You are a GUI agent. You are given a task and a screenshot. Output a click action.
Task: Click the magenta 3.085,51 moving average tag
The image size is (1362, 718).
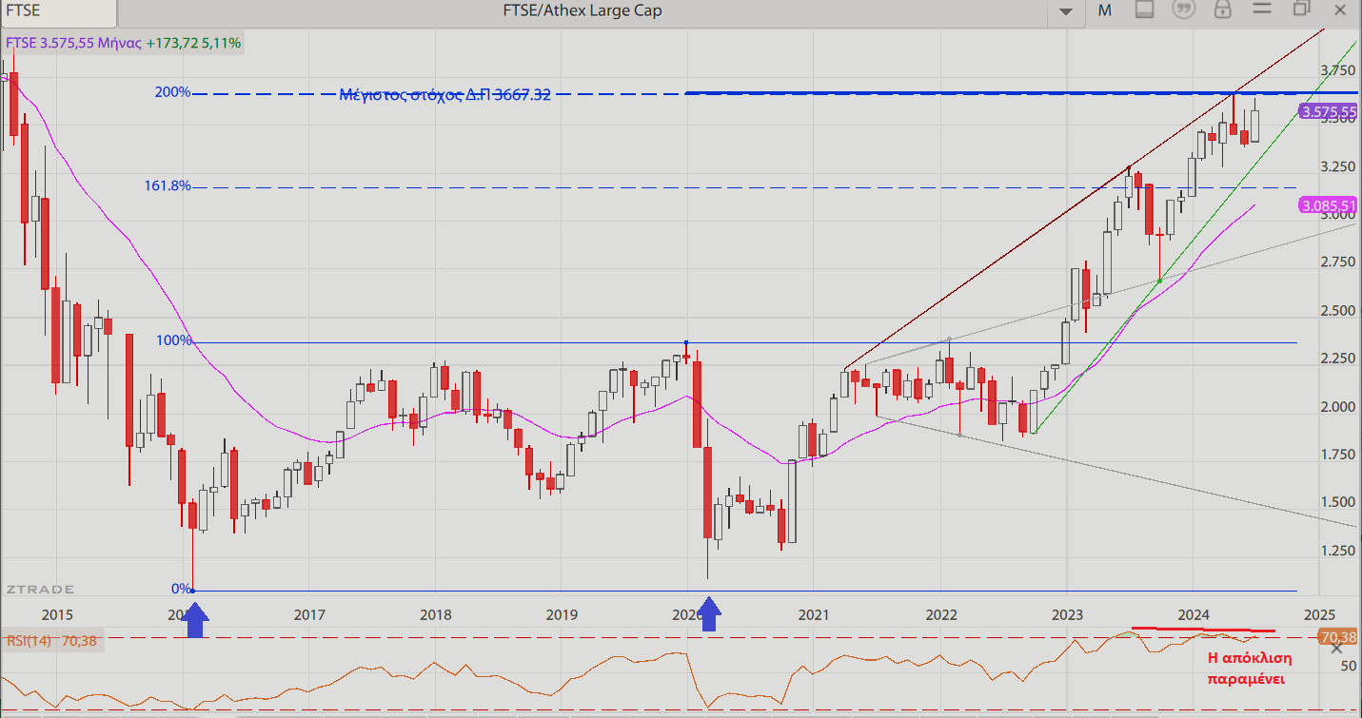1329,205
